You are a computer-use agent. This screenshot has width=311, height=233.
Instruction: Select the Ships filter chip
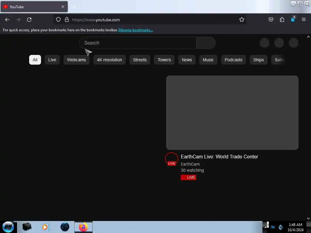point(258,60)
